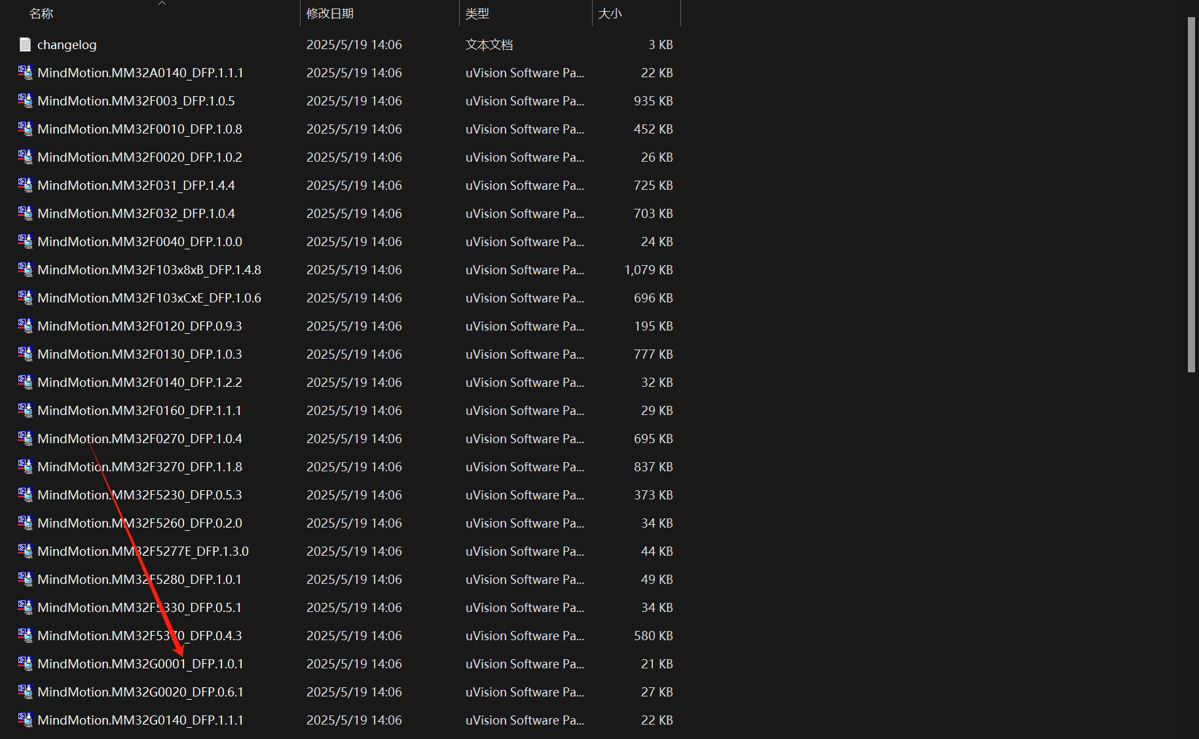Image resolution: width=1199 pixels, height=739 pixels.
Task: Click the MM32F003_DFP.1.0.5 pack icon
Action: pos(25,101)
